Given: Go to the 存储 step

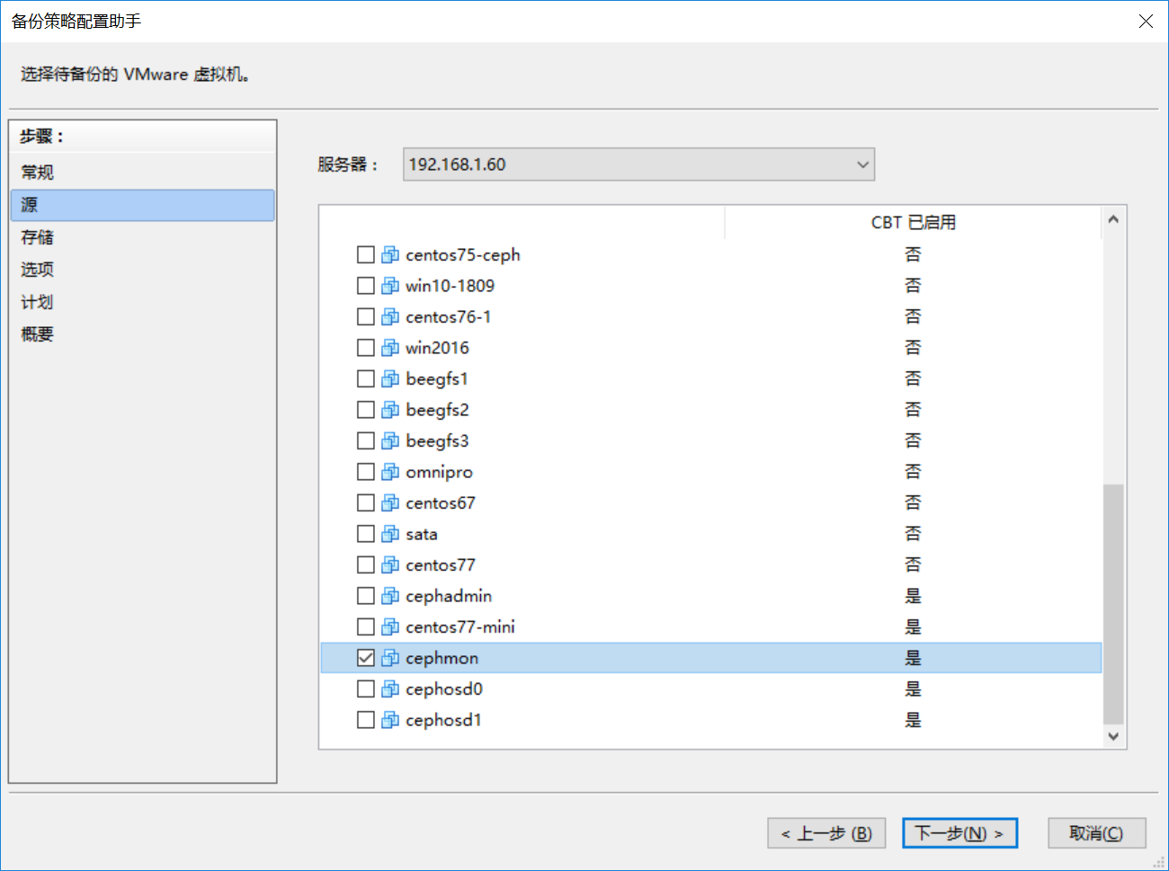Looking at the screenshot, I should (38, 237).
